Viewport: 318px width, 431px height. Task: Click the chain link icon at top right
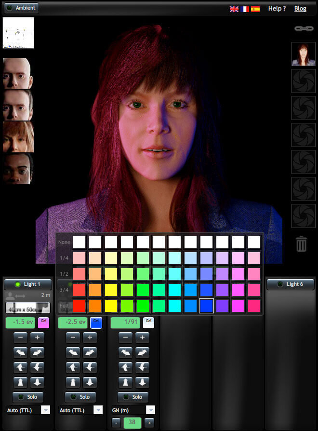(304, 28)
